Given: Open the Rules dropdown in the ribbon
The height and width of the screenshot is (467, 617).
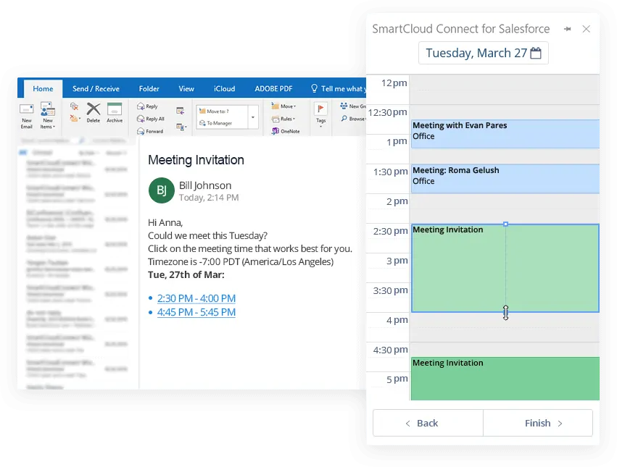Looking at the screenshot, I should point(283,119).
